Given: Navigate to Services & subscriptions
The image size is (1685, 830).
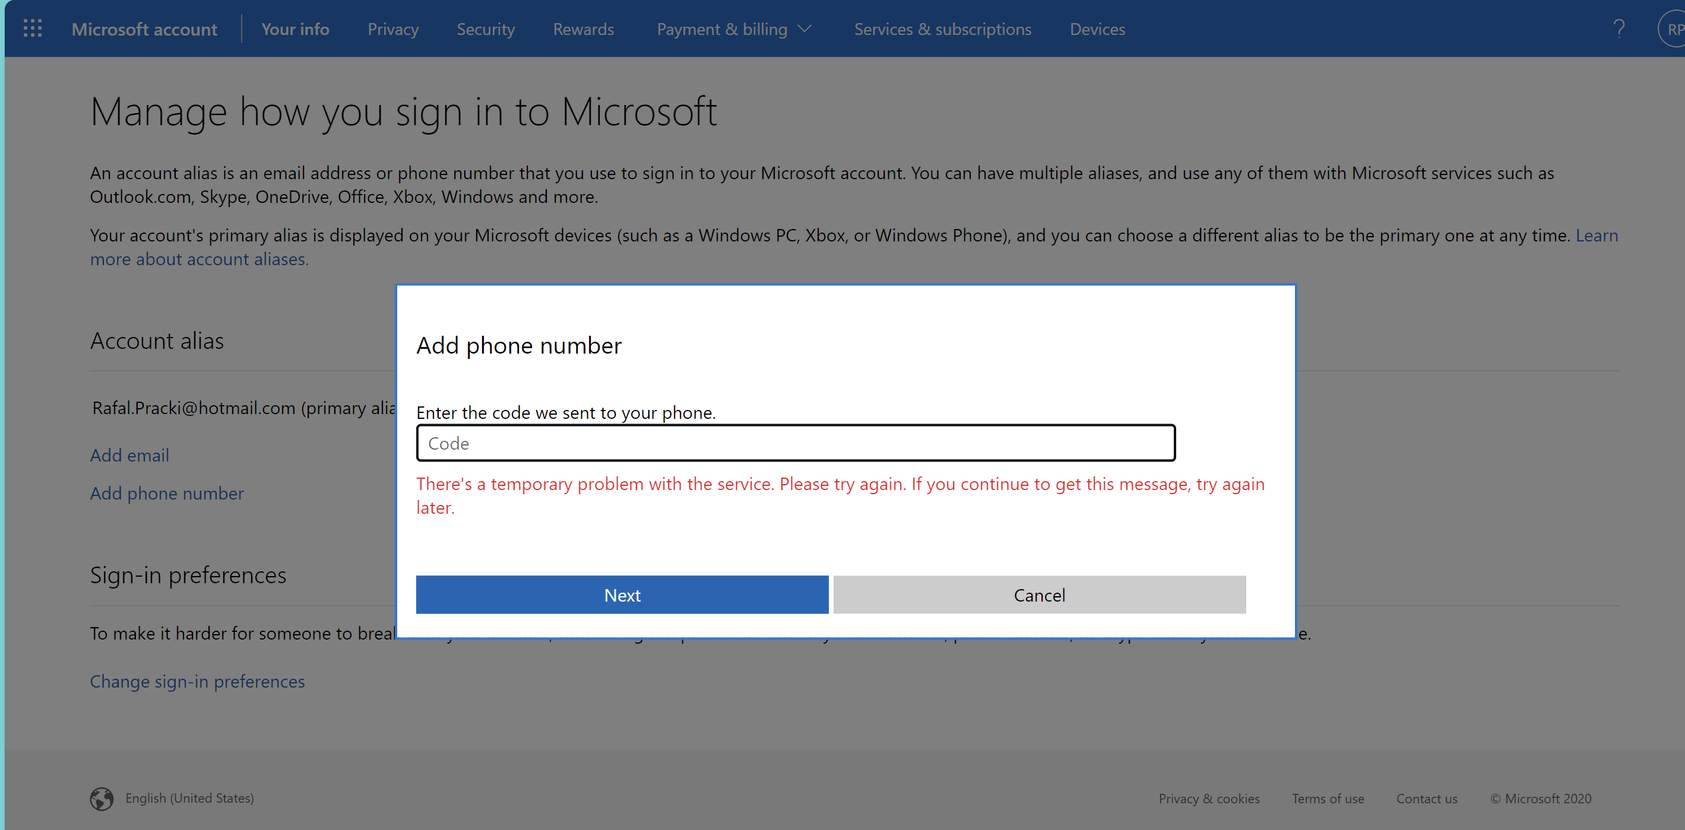Looking at the screenshot, I should (x=942, y=28).
